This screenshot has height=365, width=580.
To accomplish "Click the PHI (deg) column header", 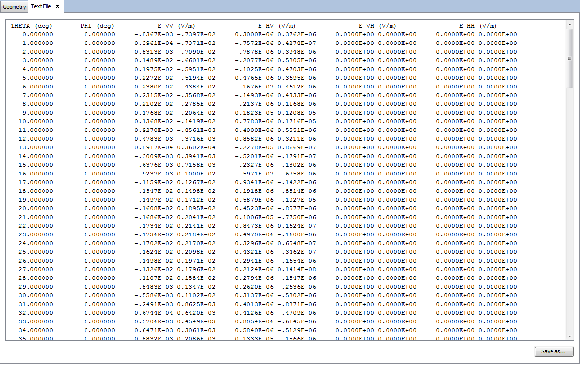I will 97,26.
